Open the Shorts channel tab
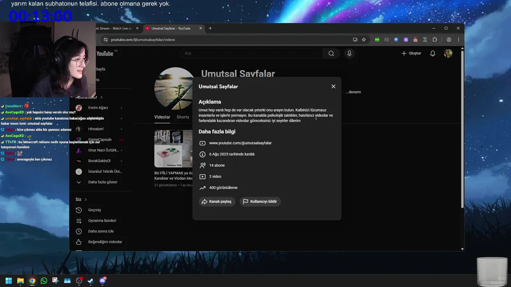The width and height of the screenshot is (511, 287). (x=183, y=117)
